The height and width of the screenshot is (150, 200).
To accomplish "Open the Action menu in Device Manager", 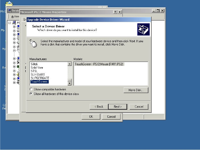I will click(15, 16).
